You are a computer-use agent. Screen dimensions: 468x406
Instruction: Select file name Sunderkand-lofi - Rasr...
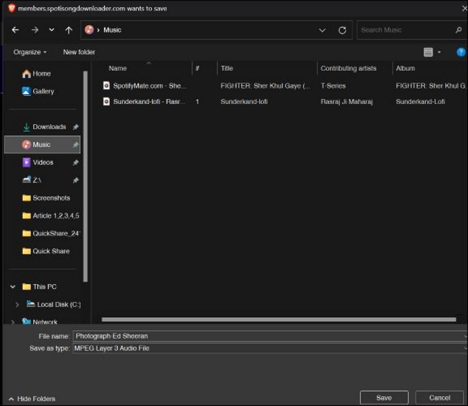(149, 102)
